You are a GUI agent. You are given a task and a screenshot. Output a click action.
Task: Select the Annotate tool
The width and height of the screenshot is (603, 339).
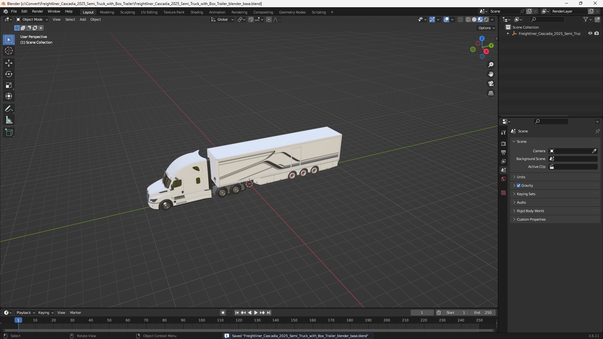pyautogui.click(x=9, y=109)
